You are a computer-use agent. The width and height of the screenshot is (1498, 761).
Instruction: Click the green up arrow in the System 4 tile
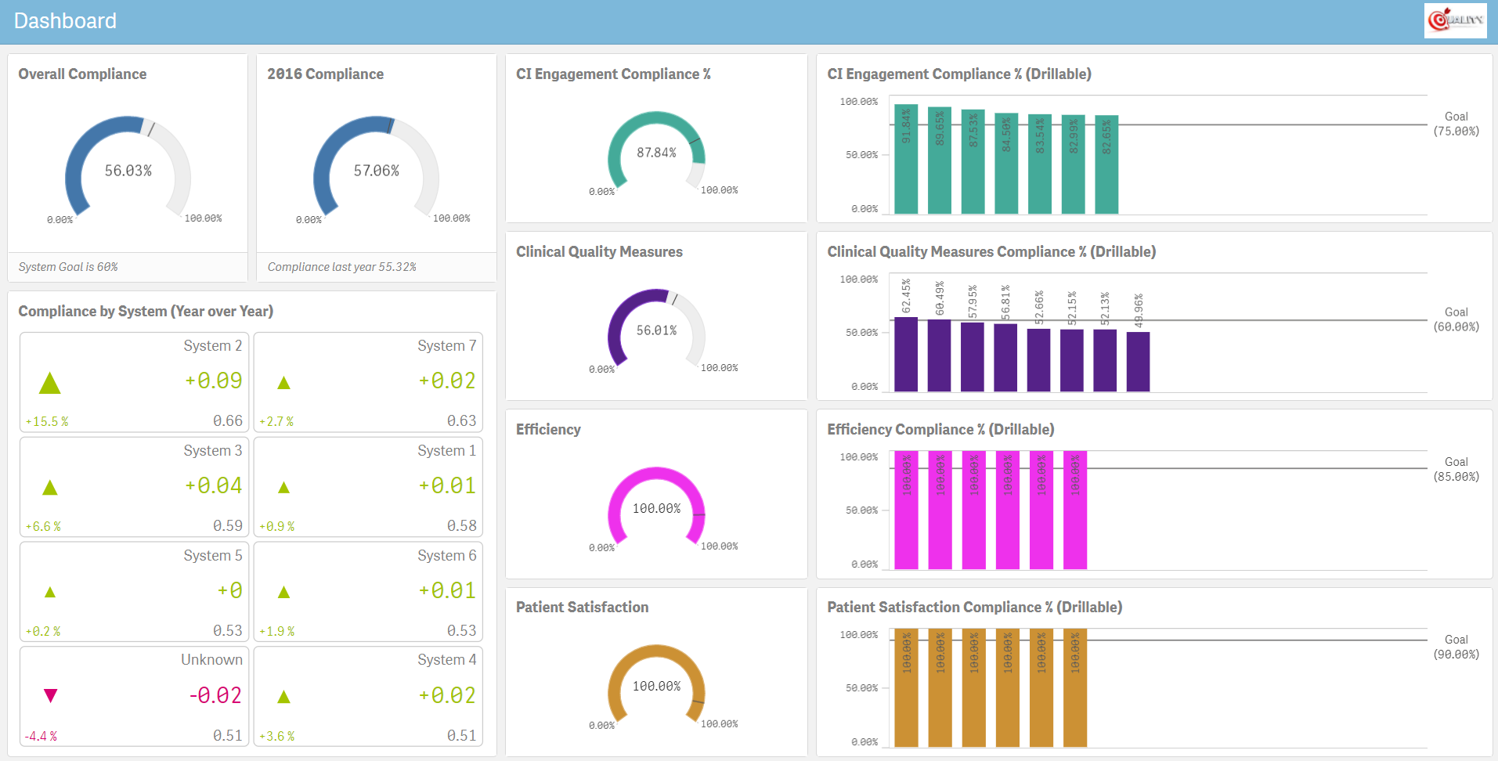(284, 697)
